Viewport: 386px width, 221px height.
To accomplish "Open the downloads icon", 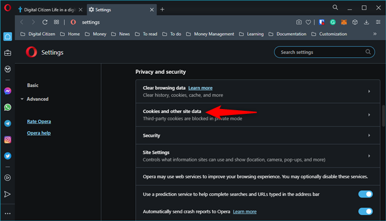I will pyautogui.click(x=366, y=22).
